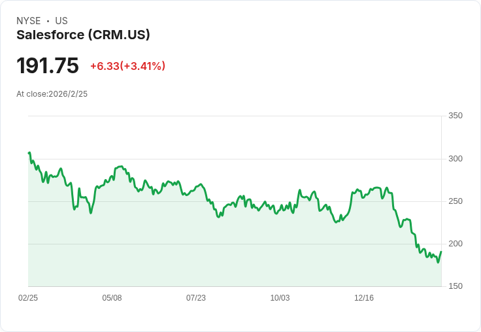Click the 200 y-axis label

tap(456, 244)
